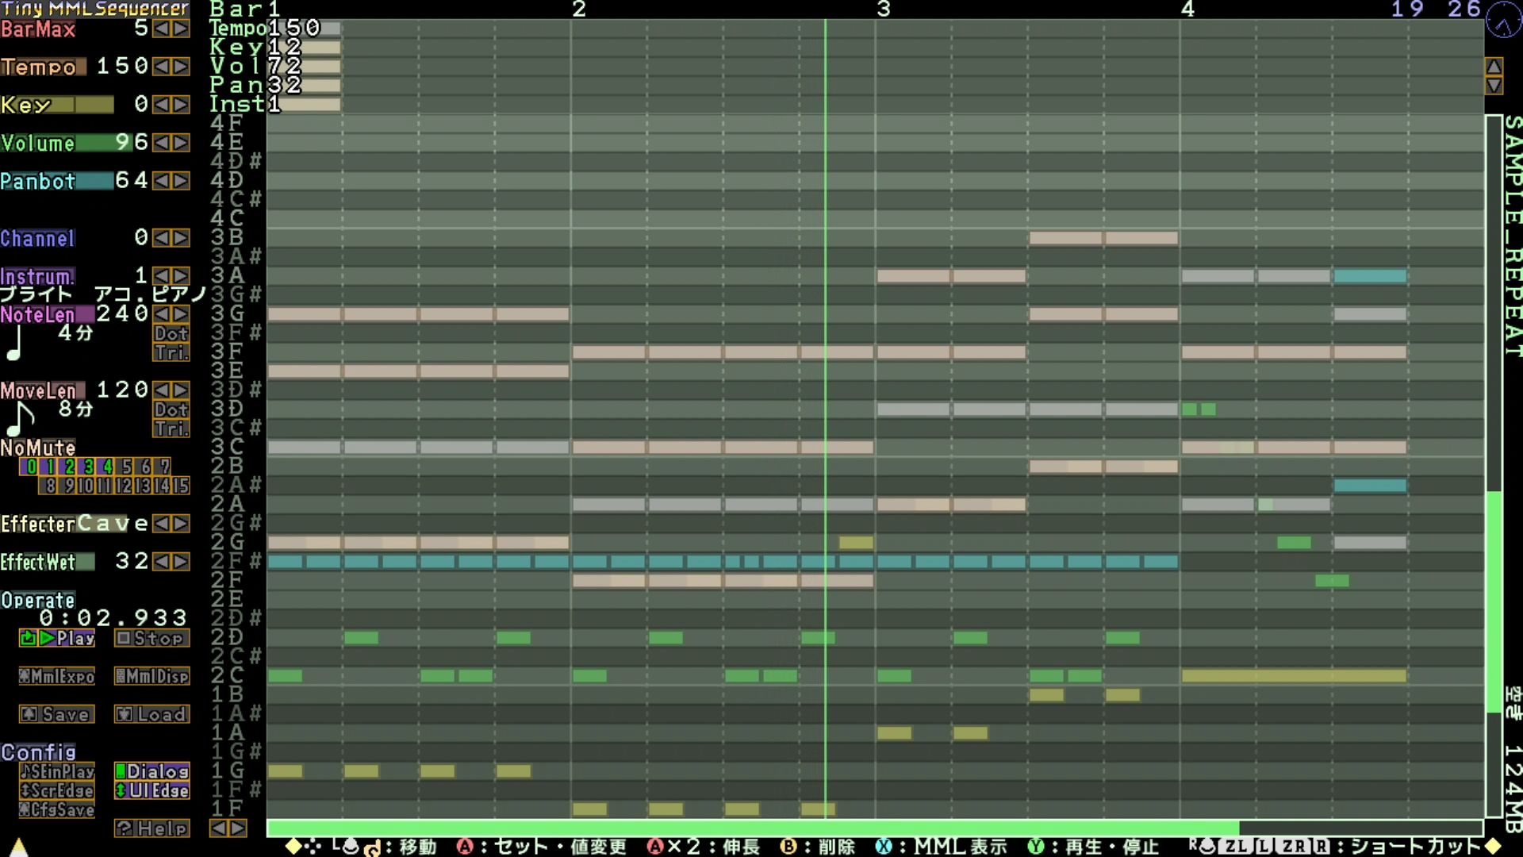Shorten NoteLen with the left arrow
1523x857 pixels.
tap(161, 314)
